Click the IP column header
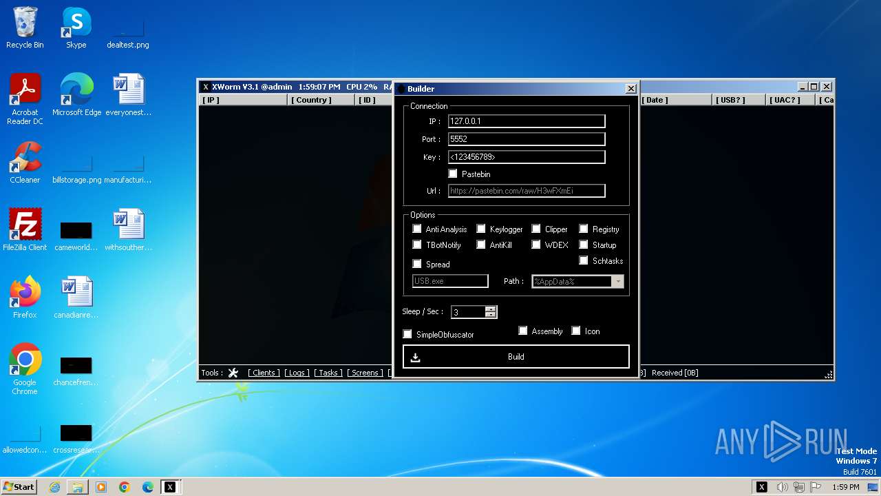 [243, 100]
